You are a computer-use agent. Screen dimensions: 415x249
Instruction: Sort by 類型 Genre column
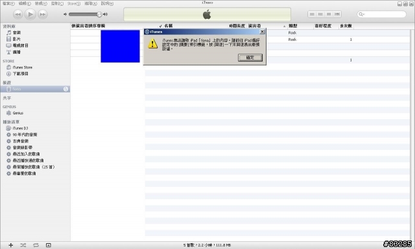293,26
